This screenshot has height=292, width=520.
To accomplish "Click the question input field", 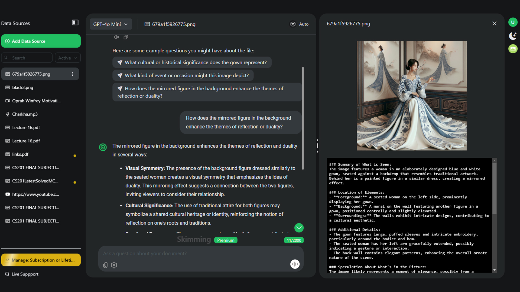I will click(200, 253).
